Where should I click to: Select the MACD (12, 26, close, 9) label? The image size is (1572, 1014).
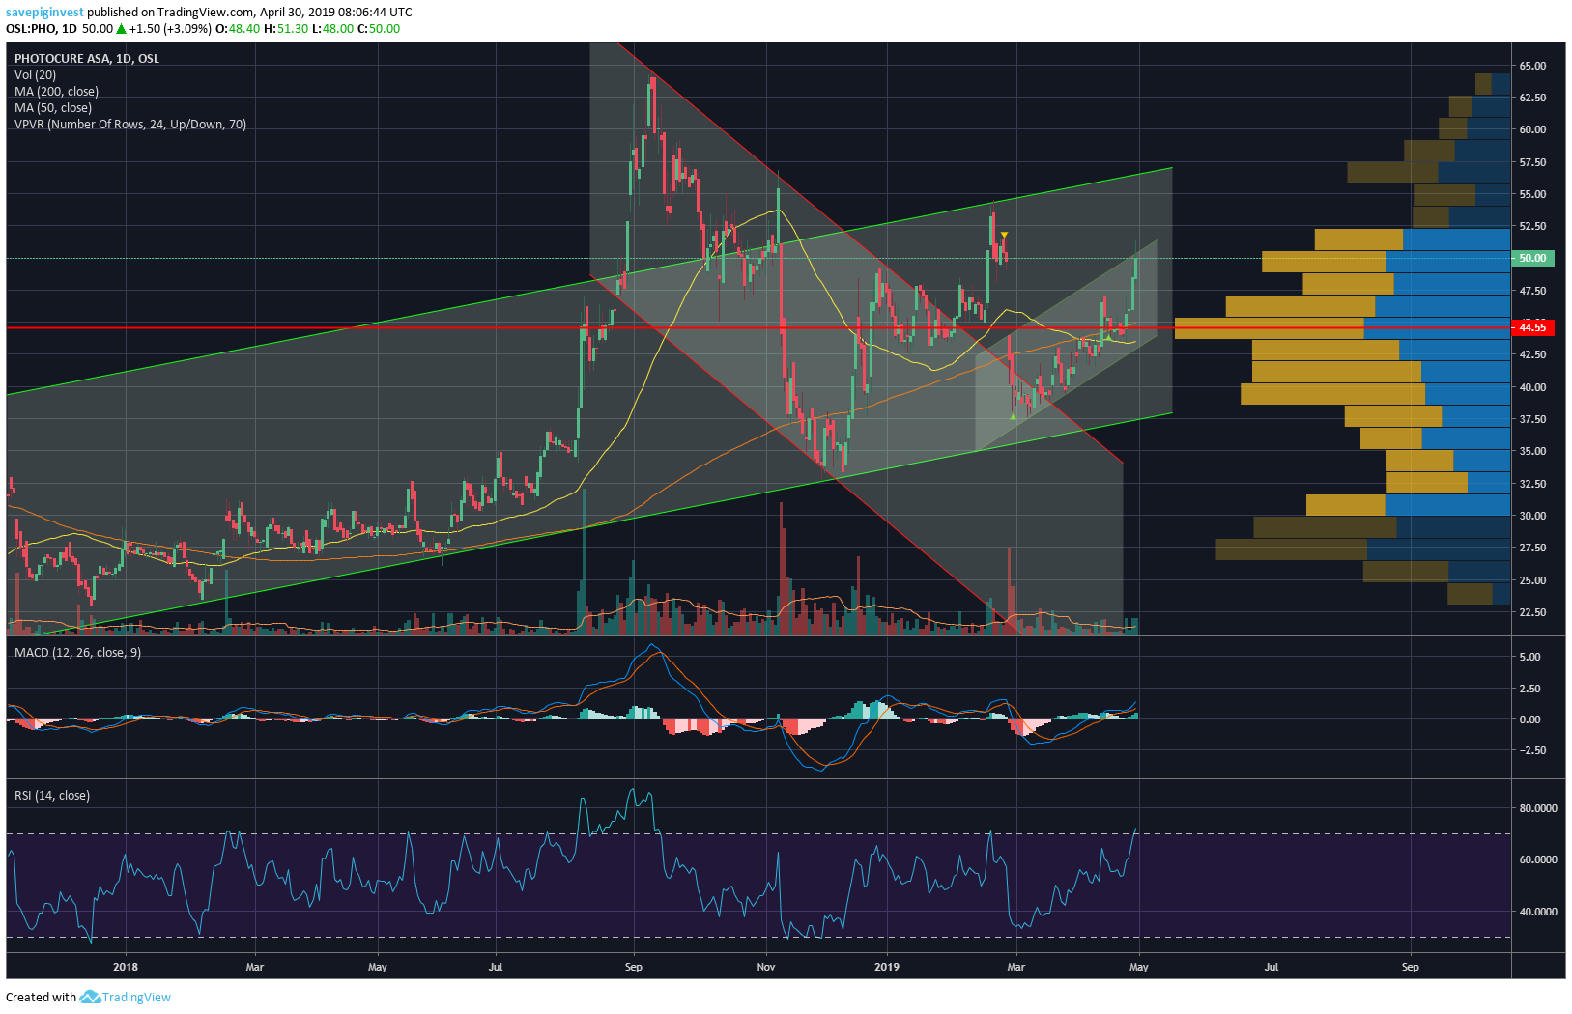point(77,652)
